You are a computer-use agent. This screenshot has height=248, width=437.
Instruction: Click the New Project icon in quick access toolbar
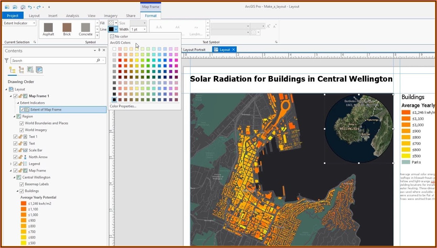[7, 7]
